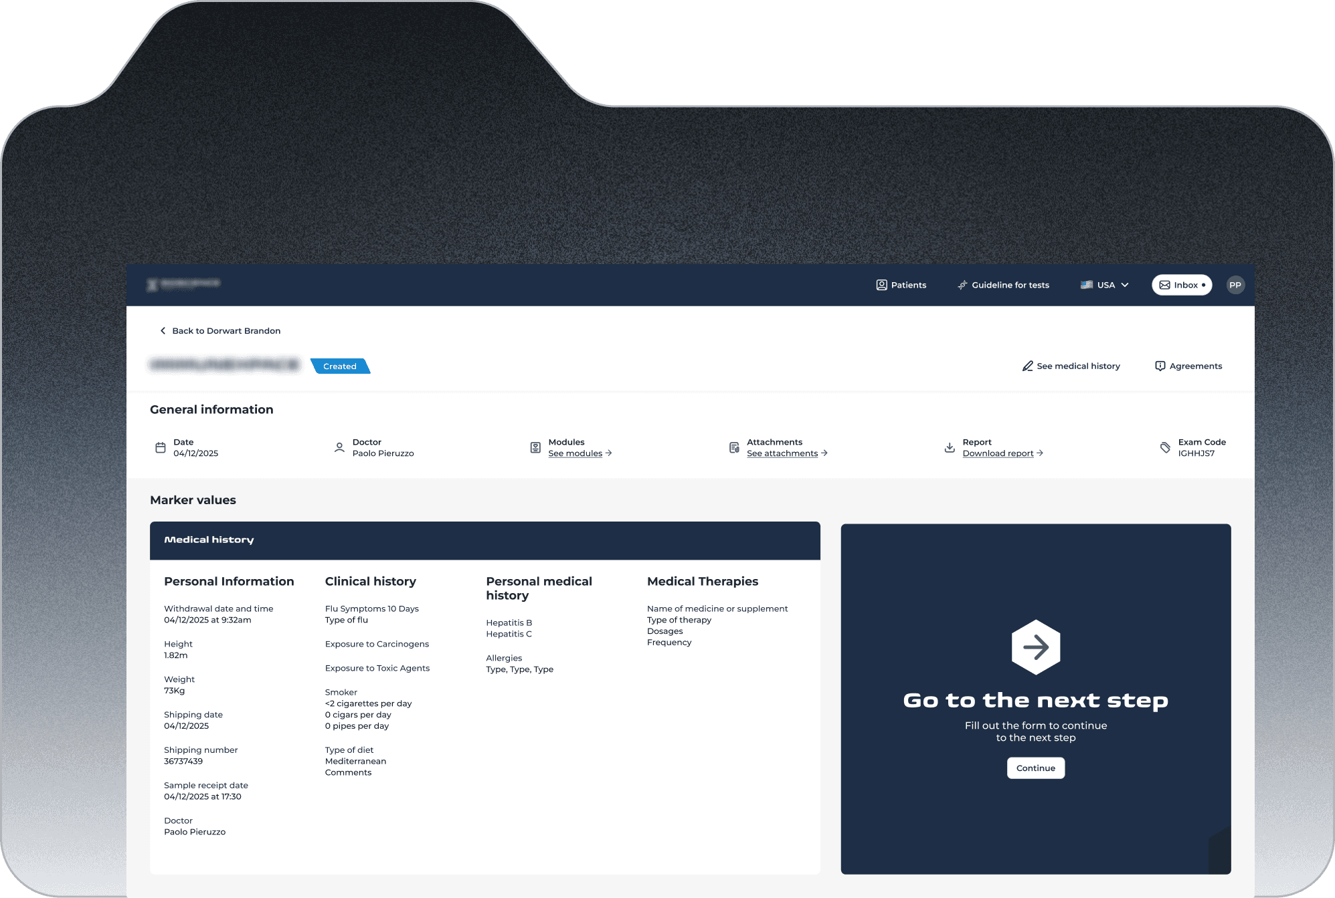Click the hexagon arrow next-step icon
This screenshot has width=1335, height=898.
[1036, 647]
